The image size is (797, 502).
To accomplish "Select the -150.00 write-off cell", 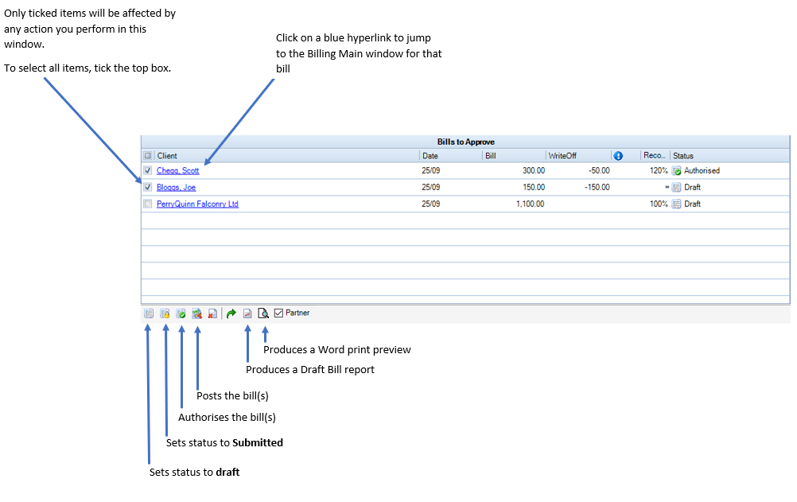I will [597, 187].
